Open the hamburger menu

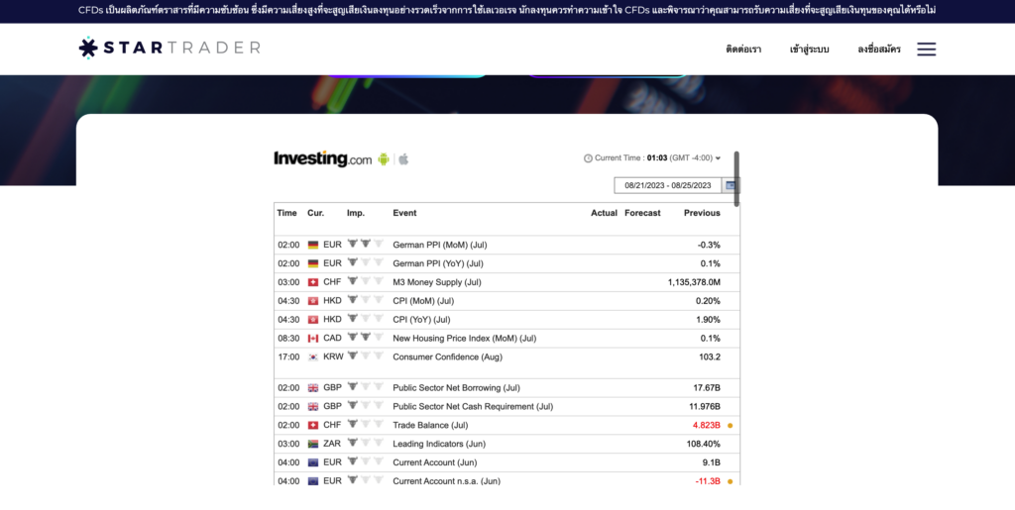(927, 50)
